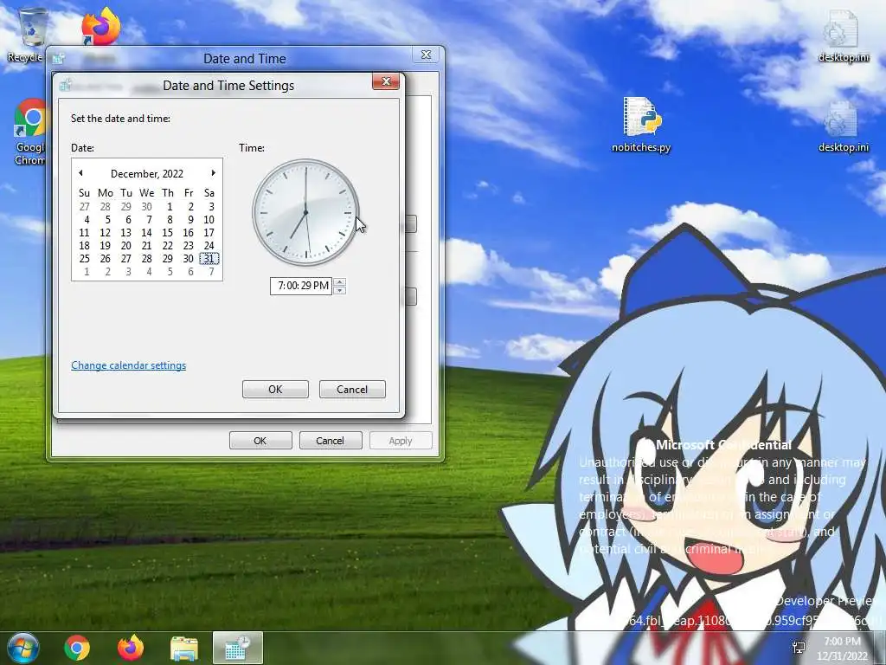The height and width of the screenshot is (665, 886).
Task: Click the time field showing 7:00:29 PM
Action: click(301, 286)
